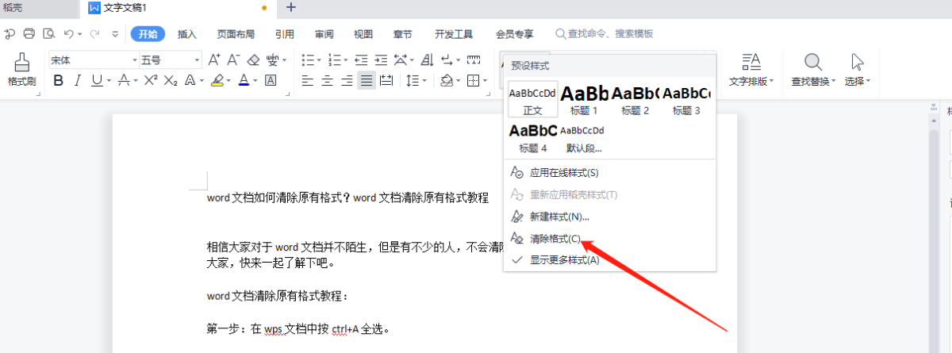The width and height of the screenshot is (952, 353).
Task: Toggle bold formatting
Action: click(58, 80)
